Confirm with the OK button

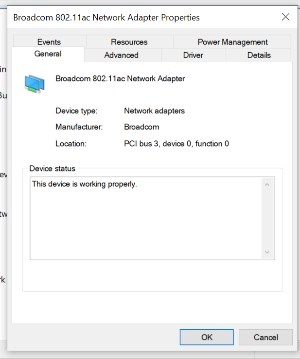pos(207,337)
